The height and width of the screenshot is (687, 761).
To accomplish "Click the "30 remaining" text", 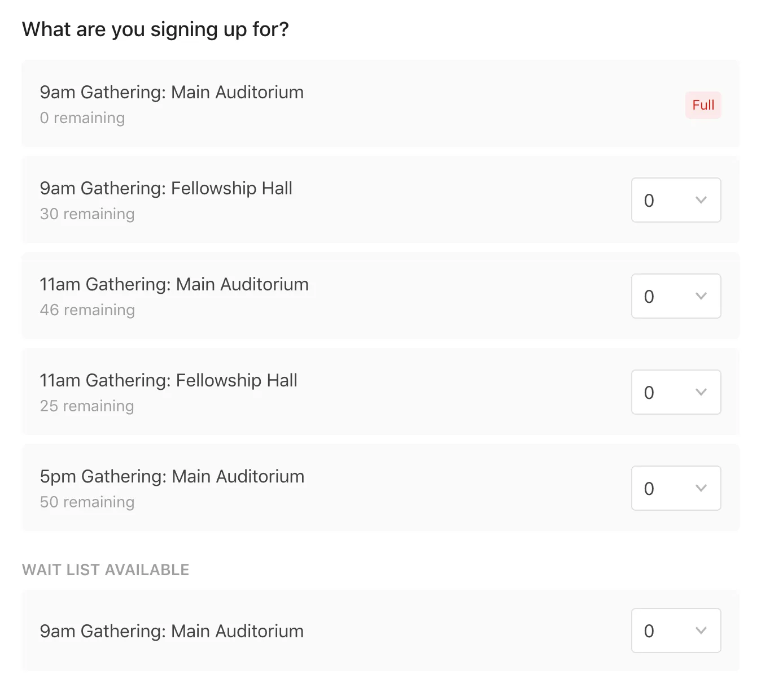I will 87,214.
